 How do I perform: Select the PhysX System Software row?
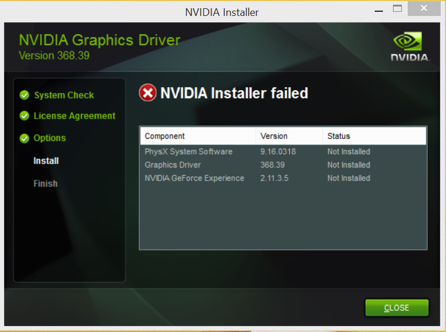pos(283,152)
